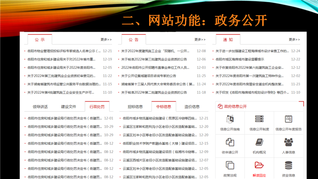Open 关于2022年第4批建筑施工企业安全生产许可 item
Image resolution: width=318 pixels, height=179 pixels.
click(x=61, y=92)
